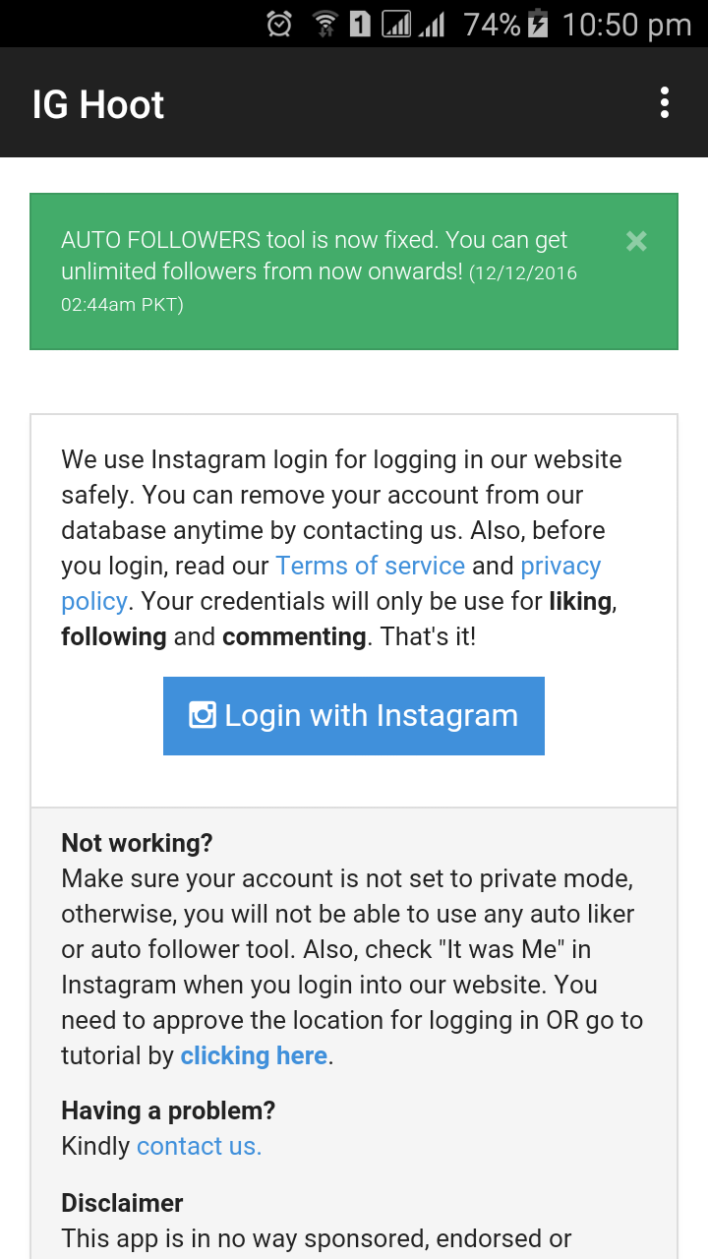Open the contact us link
The height and width of the screenshot is (1259, 708).
pyautogui.click(x=199, y=1146)
